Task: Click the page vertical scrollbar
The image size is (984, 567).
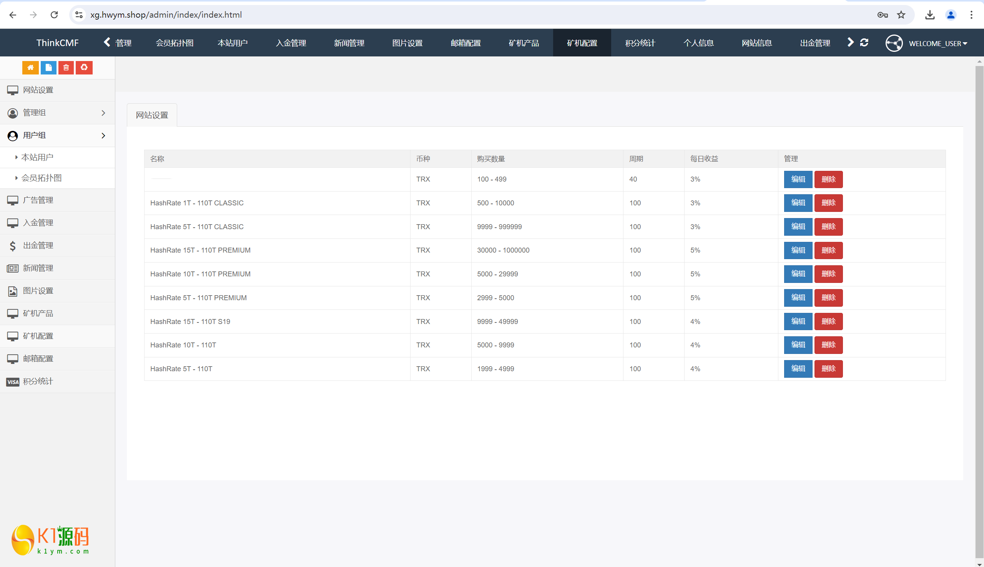Action: coord(979,312)
